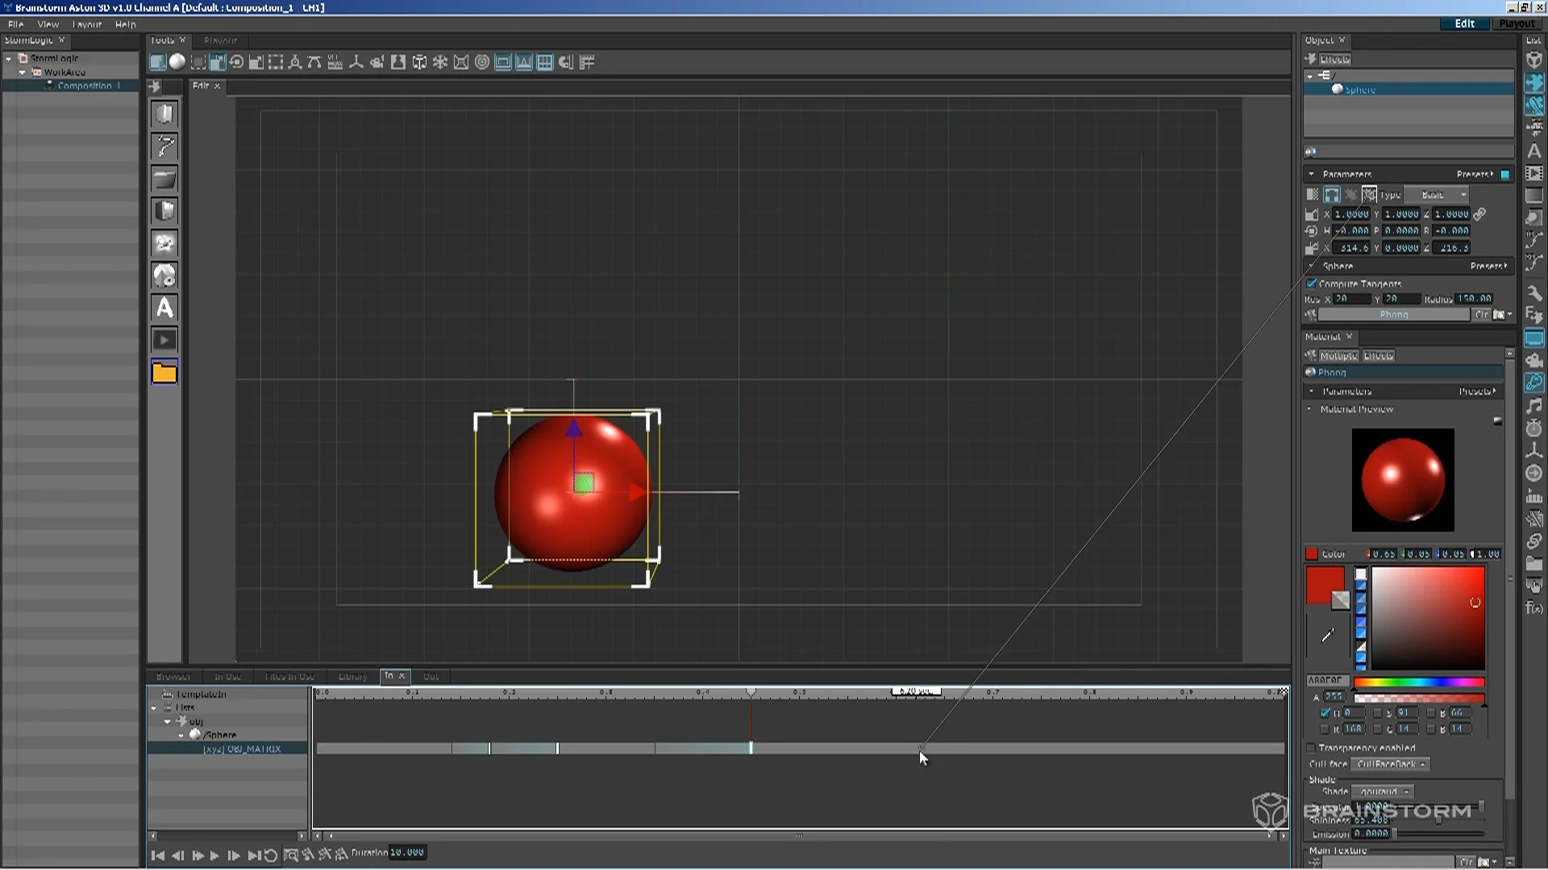The image size is (1548, 870).
Task: Toggle the G lock checkbox in color panel
Action: 1377,729
